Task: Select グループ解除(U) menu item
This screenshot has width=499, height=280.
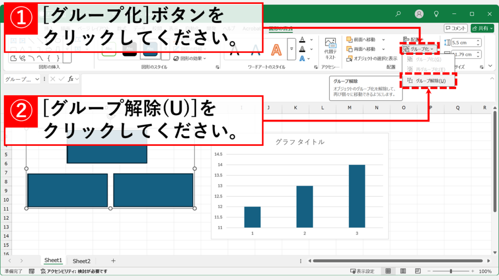Action: click(428, 81)
